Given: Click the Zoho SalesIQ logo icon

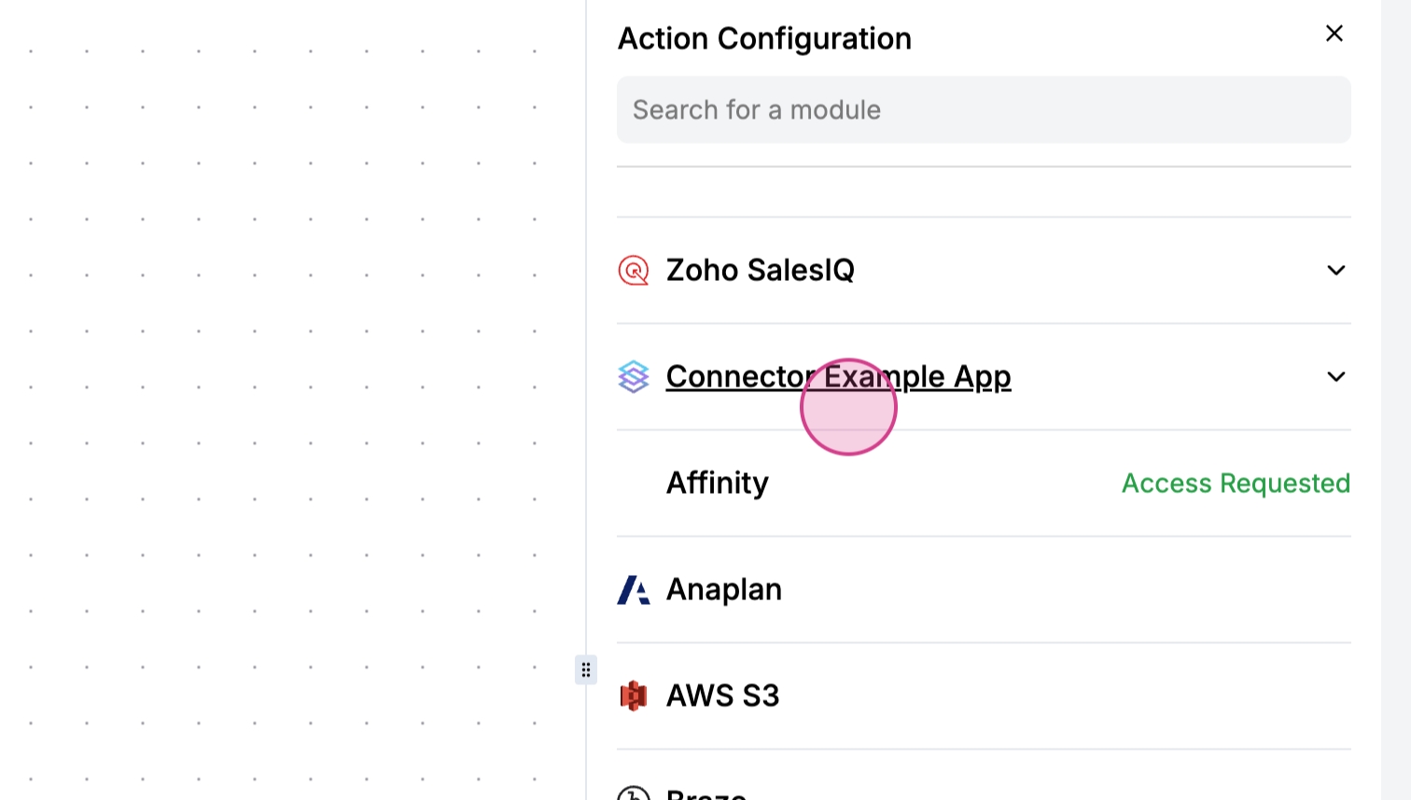Looking at the screenshot, I should pyautogui.click(x=634, y=271).
